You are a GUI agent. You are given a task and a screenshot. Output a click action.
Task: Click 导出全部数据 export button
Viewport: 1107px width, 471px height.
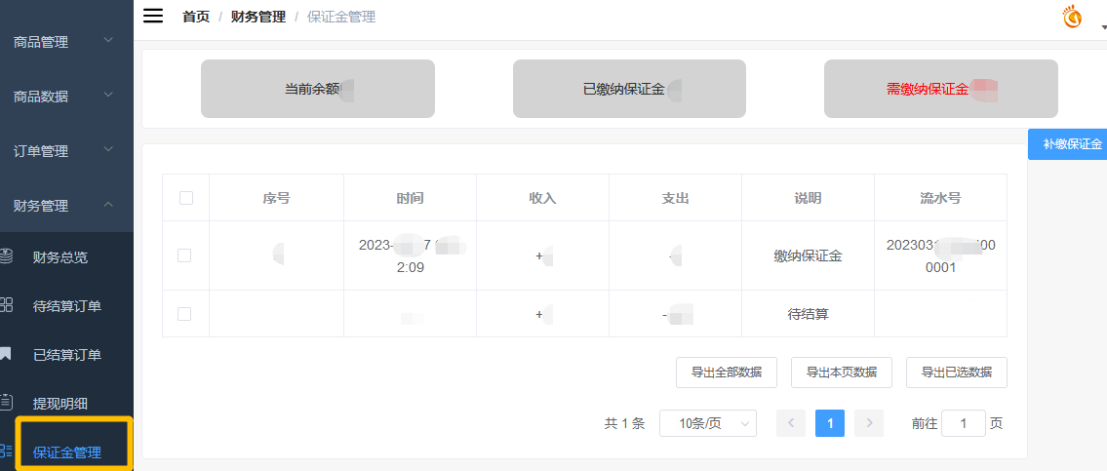(x=726, y=372)
